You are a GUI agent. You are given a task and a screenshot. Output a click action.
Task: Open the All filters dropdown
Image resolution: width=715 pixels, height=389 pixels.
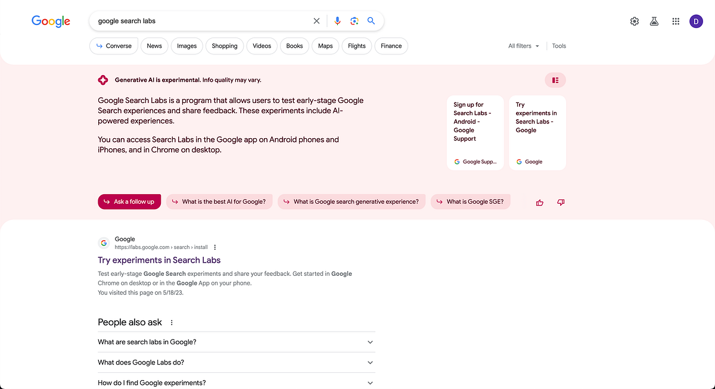point(523,45)
